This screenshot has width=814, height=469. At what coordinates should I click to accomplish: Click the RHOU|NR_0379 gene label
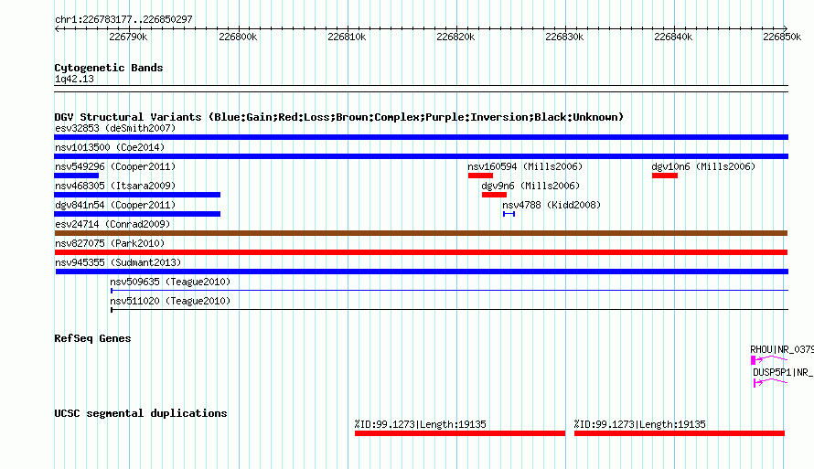click(782, 349)
